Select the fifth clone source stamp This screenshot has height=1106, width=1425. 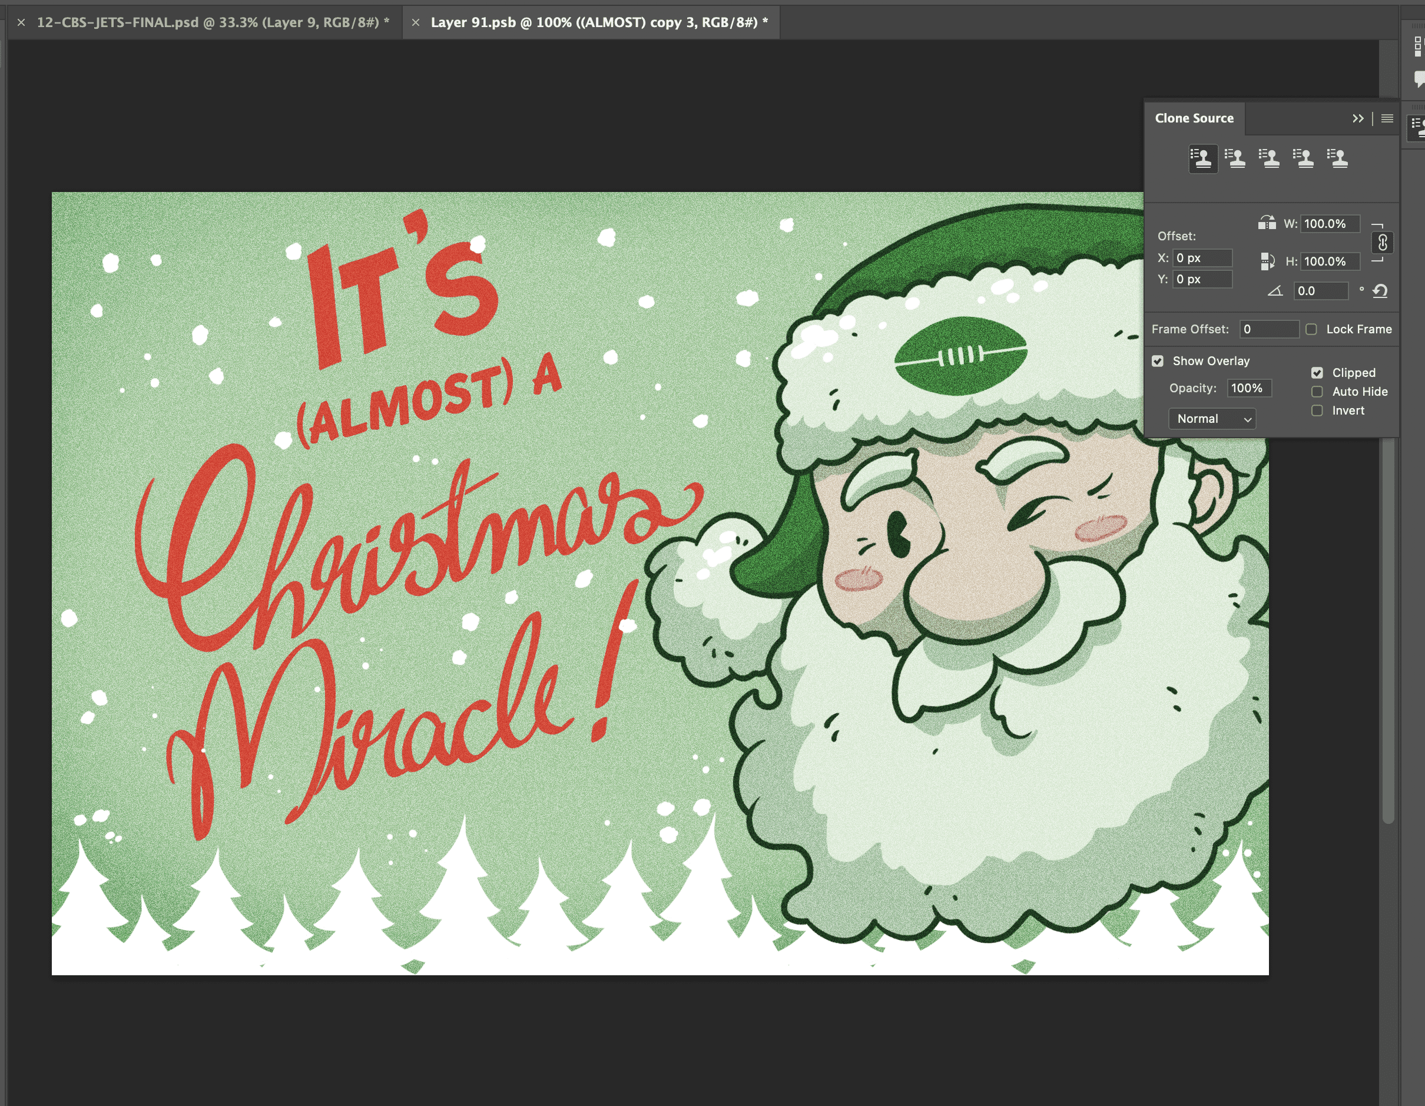pos(1338,158)
